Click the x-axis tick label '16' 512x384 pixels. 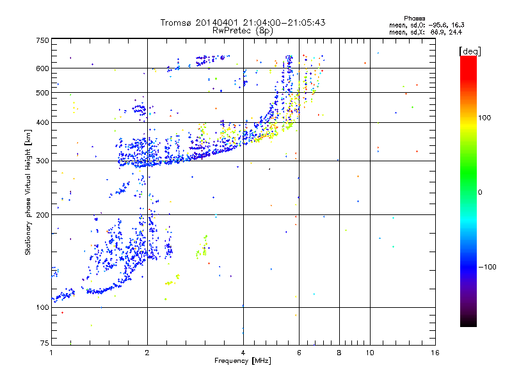[435, 353]
